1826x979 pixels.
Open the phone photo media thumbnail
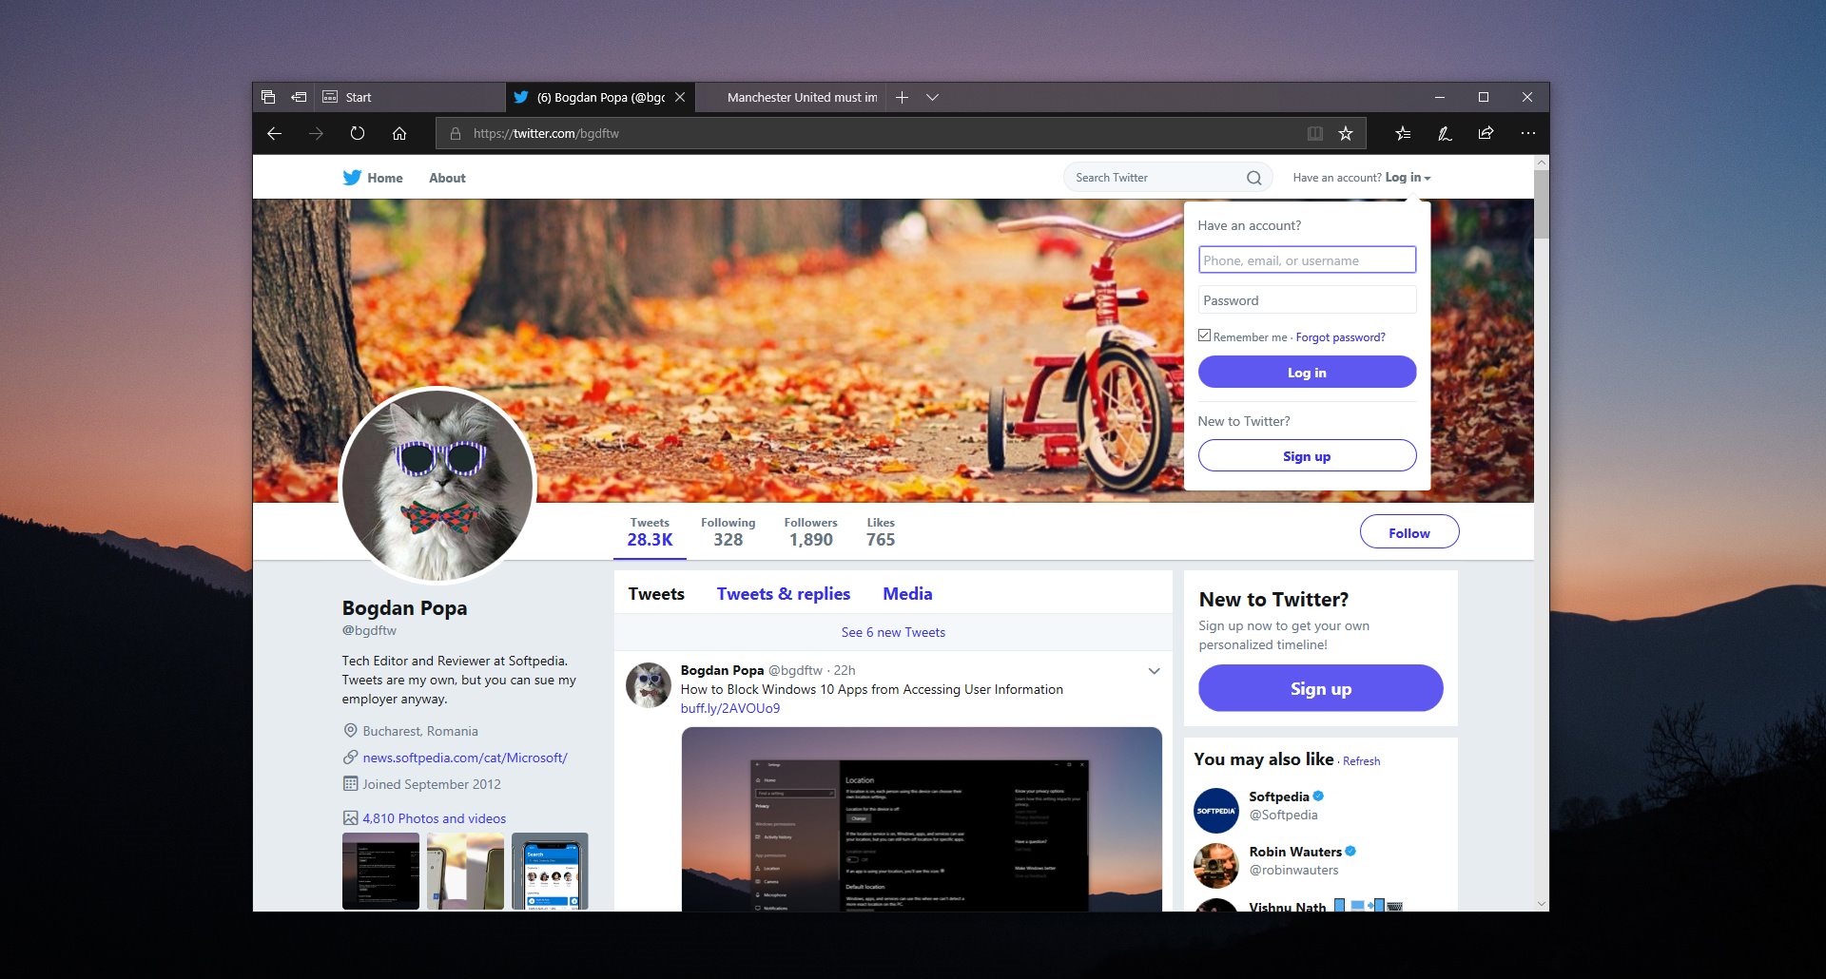tap(465, 871)
